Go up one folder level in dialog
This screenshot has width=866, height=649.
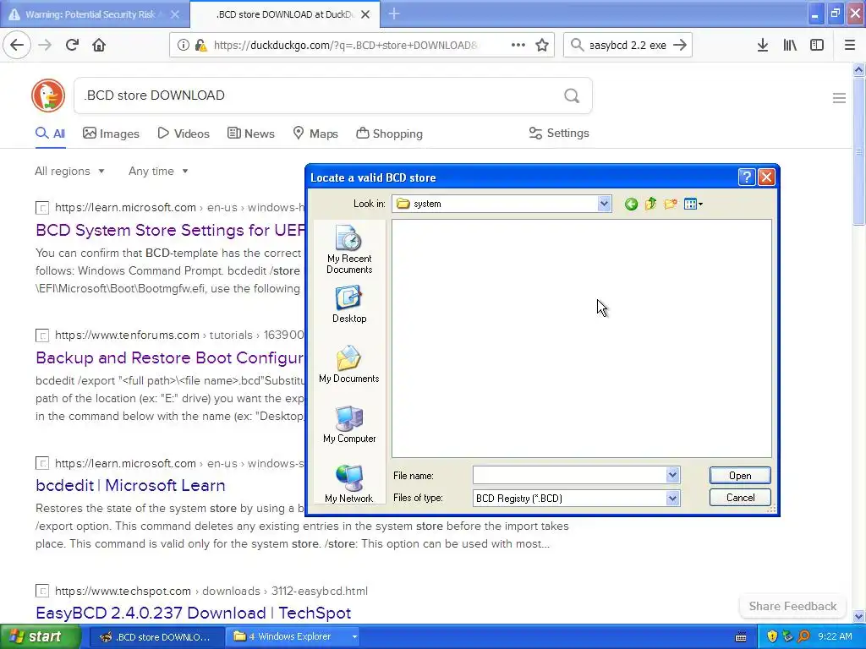click(x=650, y=205)
